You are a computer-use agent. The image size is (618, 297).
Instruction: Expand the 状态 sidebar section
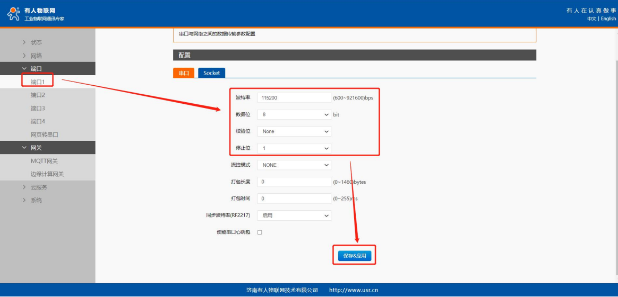pyautogui.click(x=36, y=42)
